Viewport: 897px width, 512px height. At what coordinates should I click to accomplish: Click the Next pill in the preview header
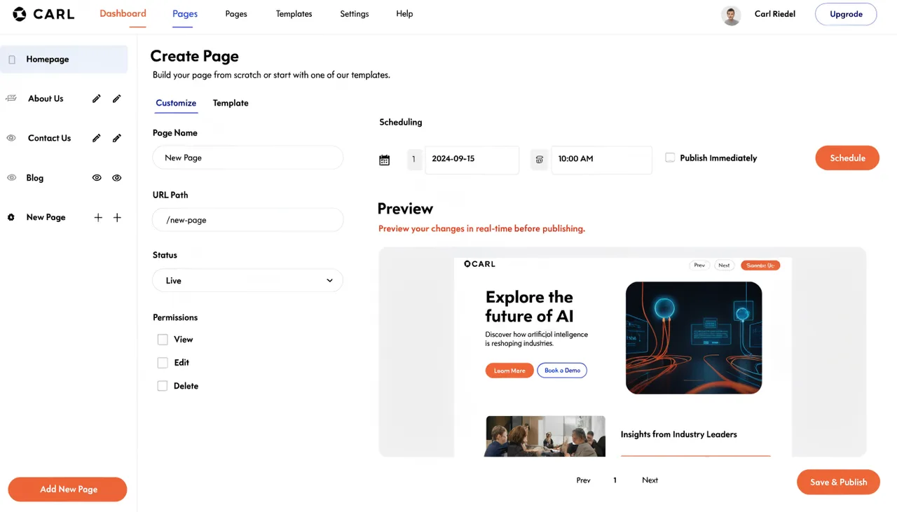724,265
